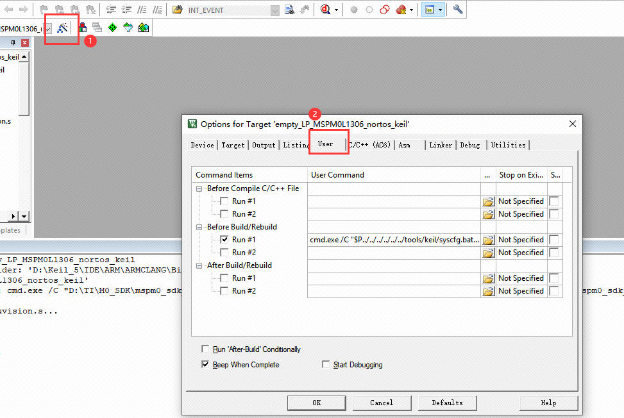Open kill breakpoints dropdown arrow
Screen dimensions: 624x418
[412, 10]
